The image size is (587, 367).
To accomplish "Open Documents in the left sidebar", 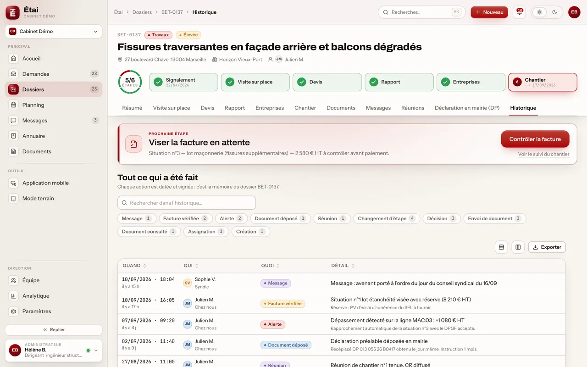I will (x=54, y=151).
